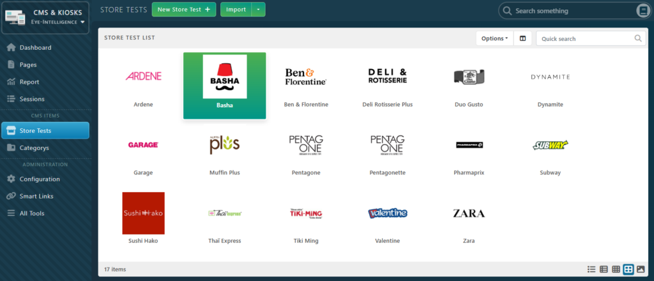Screen dimensions: 654x281
Task: Open the Sushi Hako red logo
Action: [144, 213]
